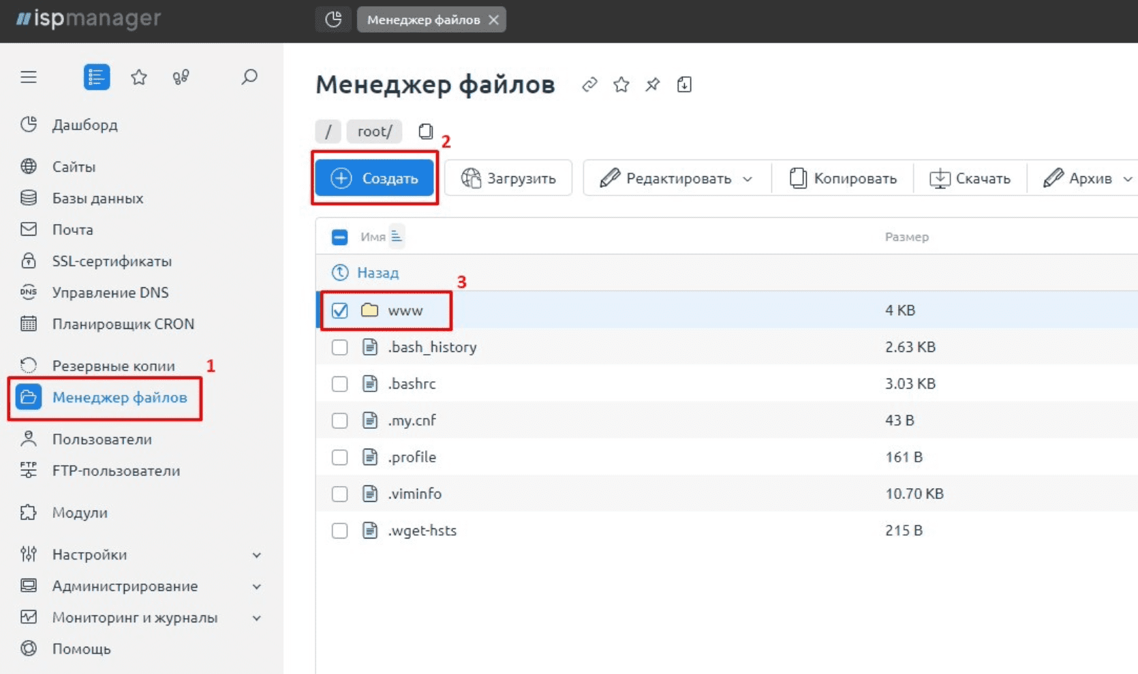Image resolution: width=1138 pixels, height=674 pixels.
Task: Click the ispmanager logo
Action: pos(89,18)
